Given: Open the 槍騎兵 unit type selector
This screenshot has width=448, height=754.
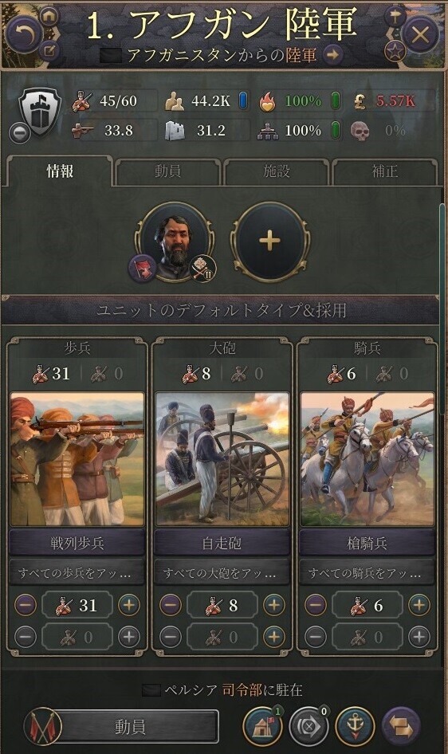Looking at the screenshot, I should coord(367,544).
